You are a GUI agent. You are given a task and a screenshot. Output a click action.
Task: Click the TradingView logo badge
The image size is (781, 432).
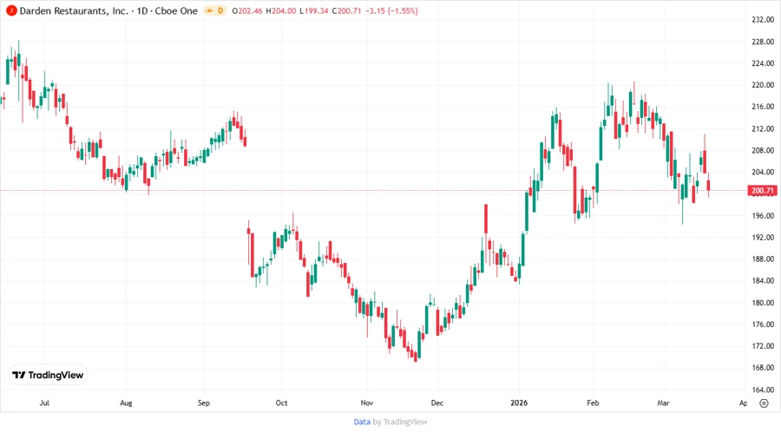point(49,376)
